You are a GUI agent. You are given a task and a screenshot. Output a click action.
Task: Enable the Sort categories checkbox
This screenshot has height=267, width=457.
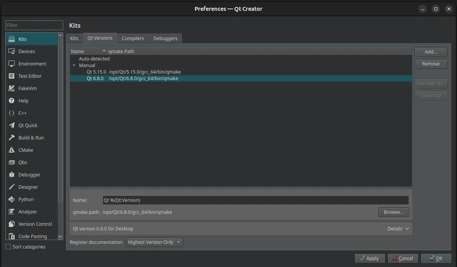8,247
